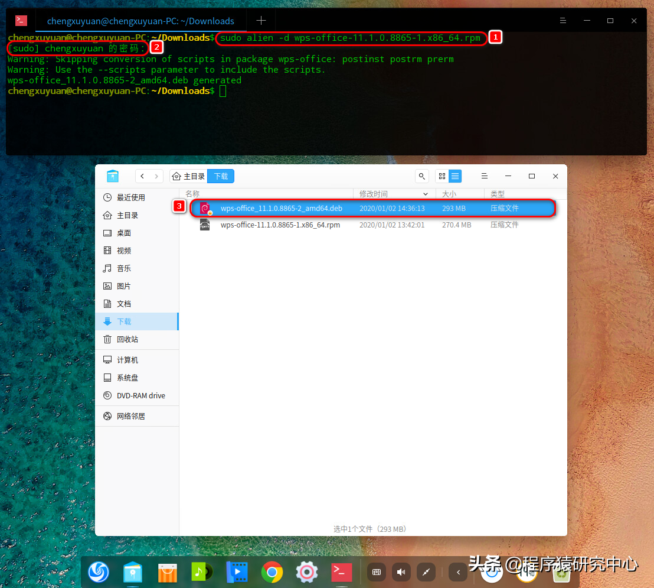Open onscreen keyboard tray icon
The height and width of the screenshot is (588, 654).
tap(377, 572)
